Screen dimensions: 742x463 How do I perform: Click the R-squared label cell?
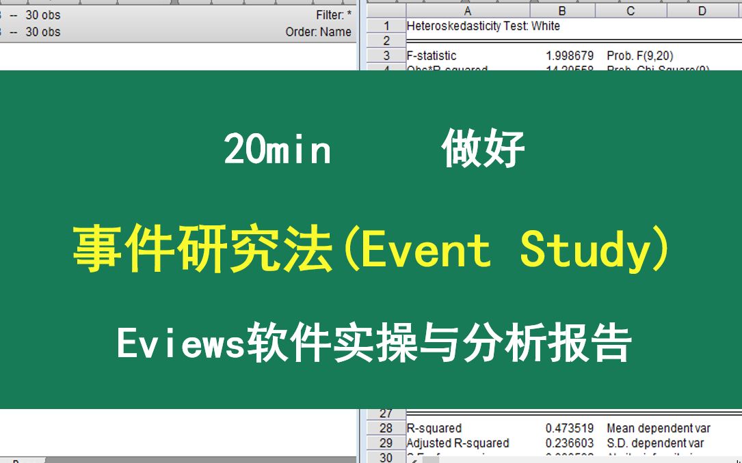tap(434, 428)
